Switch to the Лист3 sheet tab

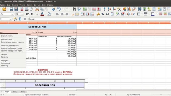[23, 92]
